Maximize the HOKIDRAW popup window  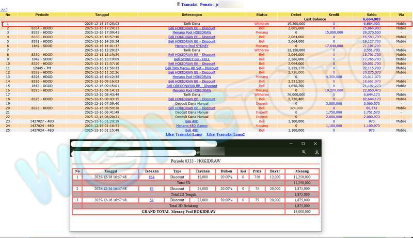[303, 144]
